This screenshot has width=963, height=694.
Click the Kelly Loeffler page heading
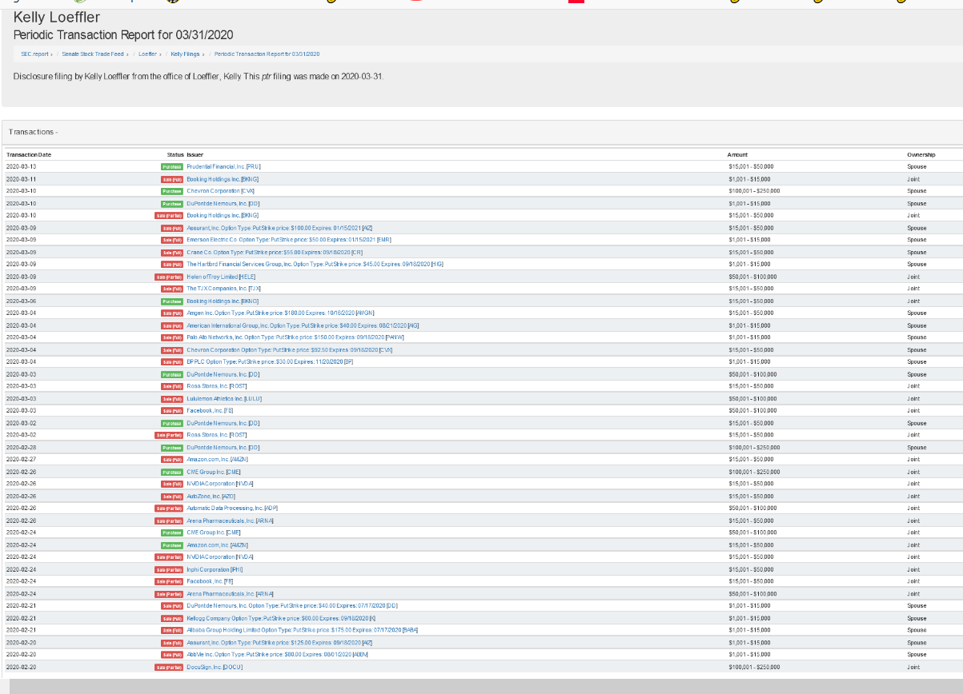57,18
